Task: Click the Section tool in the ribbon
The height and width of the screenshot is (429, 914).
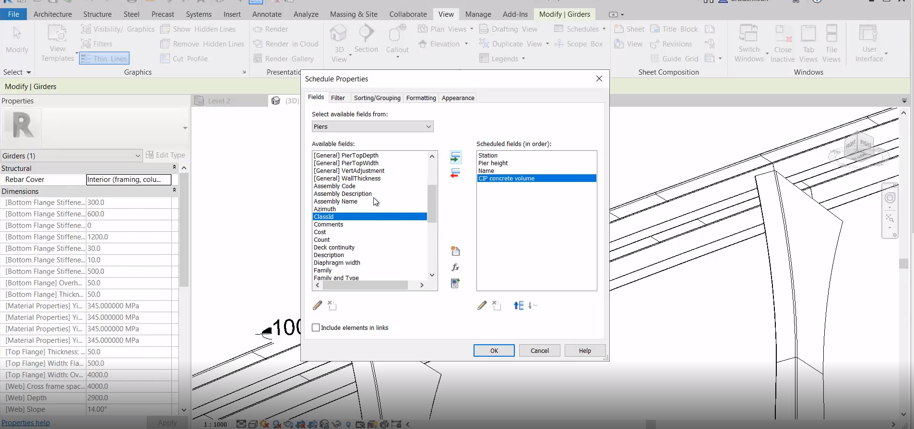Action: (x=366, y=39)
